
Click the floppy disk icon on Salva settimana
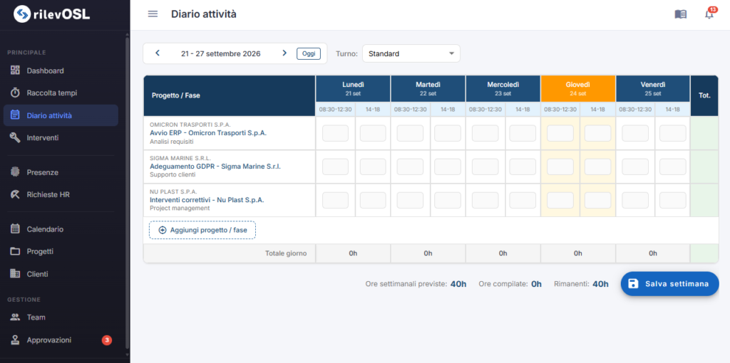coord(633,283)
